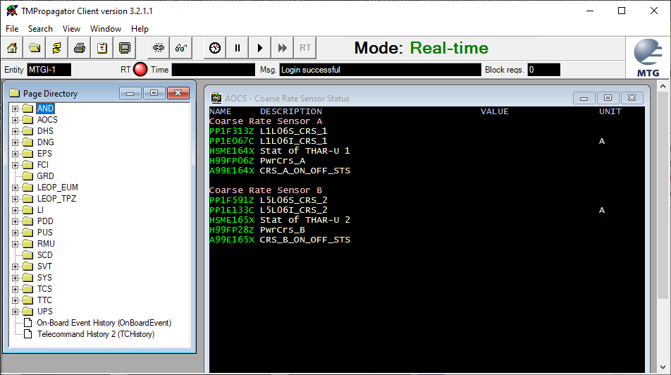Click the clock time-setting icon
671x375 pixels.
coord(215,48)
